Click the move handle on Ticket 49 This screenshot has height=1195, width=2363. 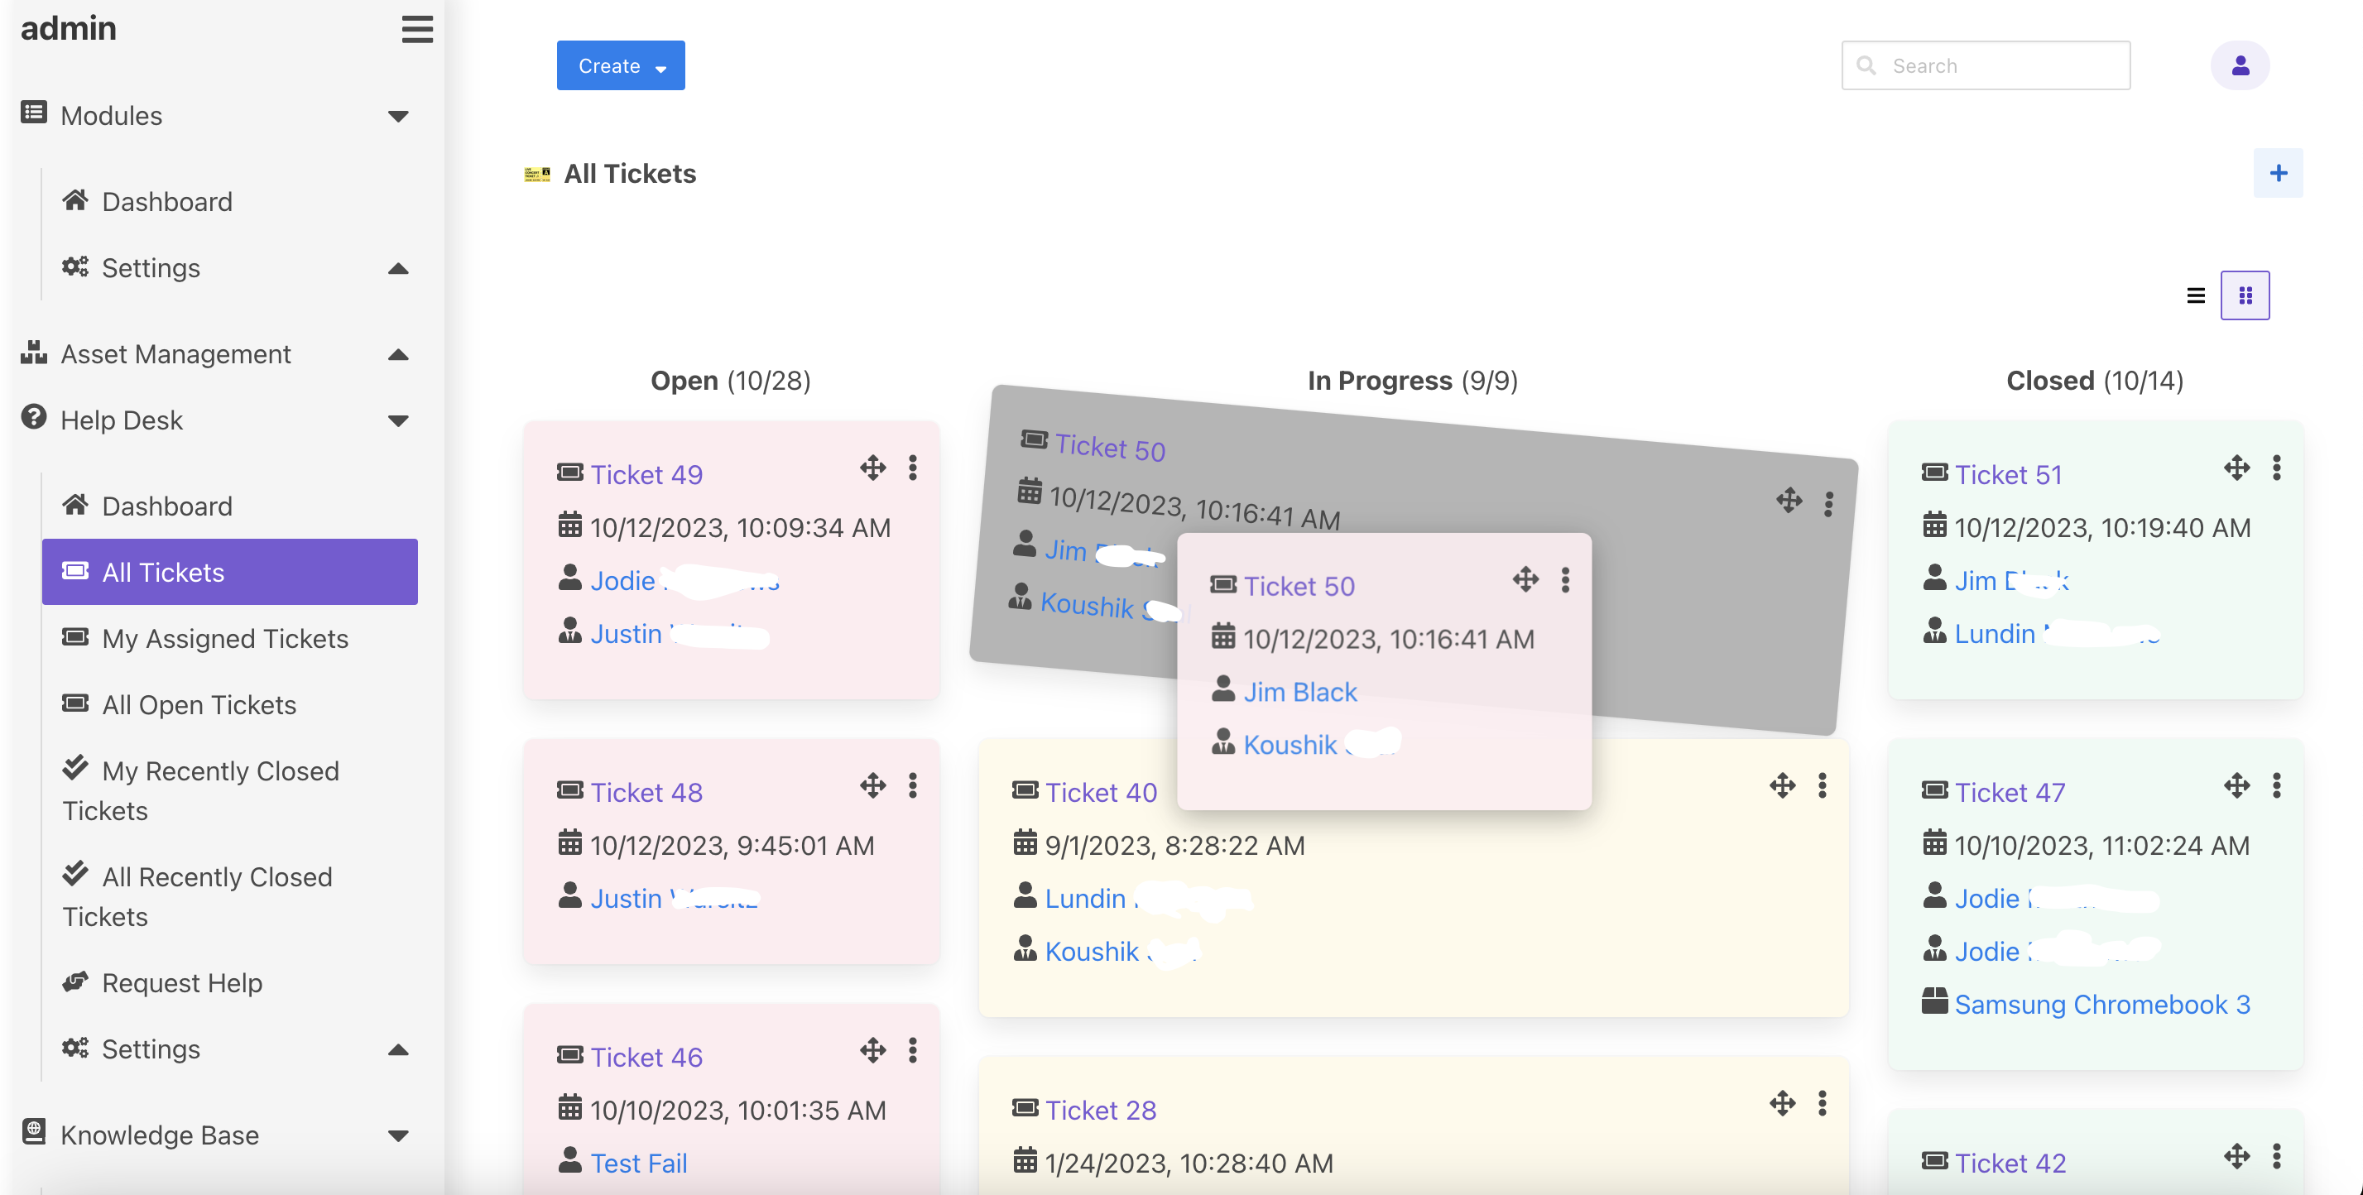click(872, 468)
